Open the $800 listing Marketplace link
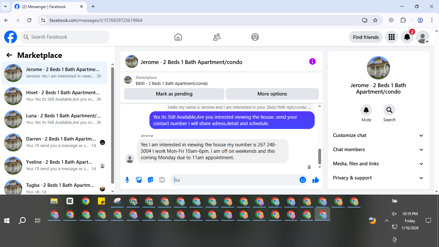Image resolution: width=439 pixels, height=247 pixels. 172,83
